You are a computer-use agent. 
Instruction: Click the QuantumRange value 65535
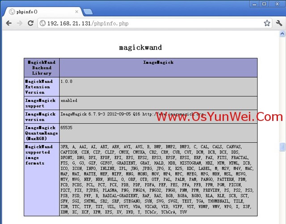66,128
